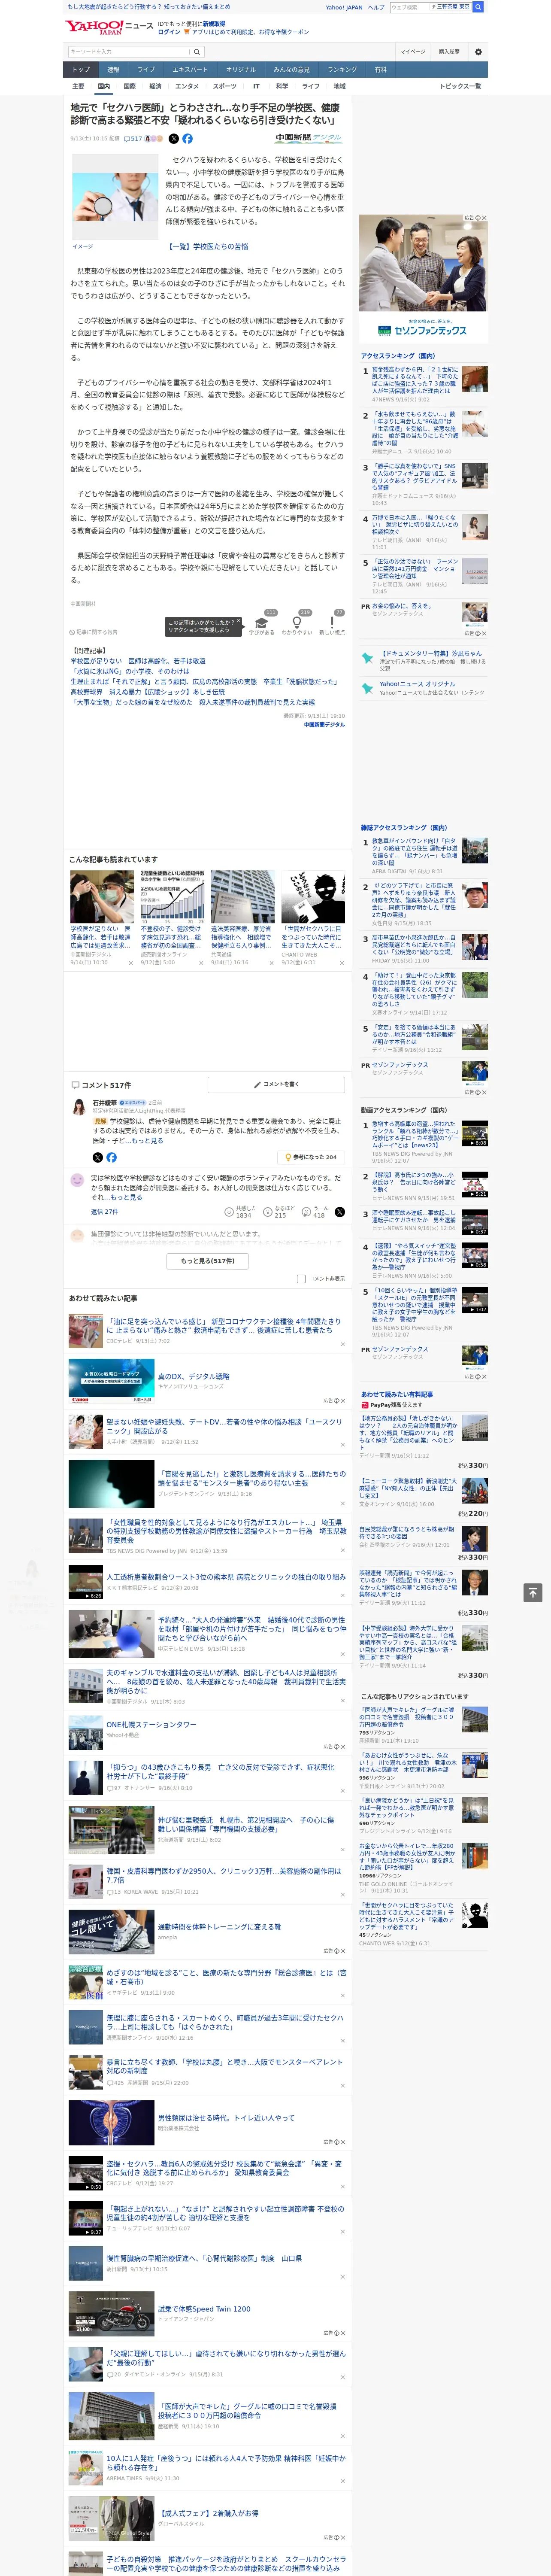The height and width of the screenshot is (2576, 551).
Task: Click the blue web search magnifier button
Action: (x=479, y=7)
